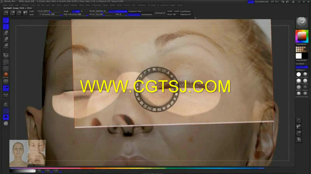
Task: Click the AAHalf view icon
Action: point(12,13)
